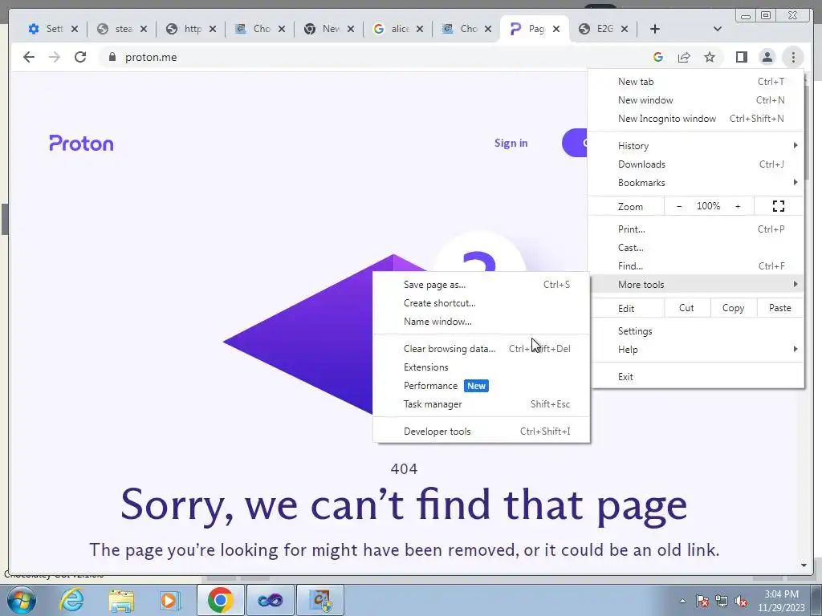Viewport: 822px width, 616px height.
Task: Increase zoom with the plus button
Action: tap(738, 206)
